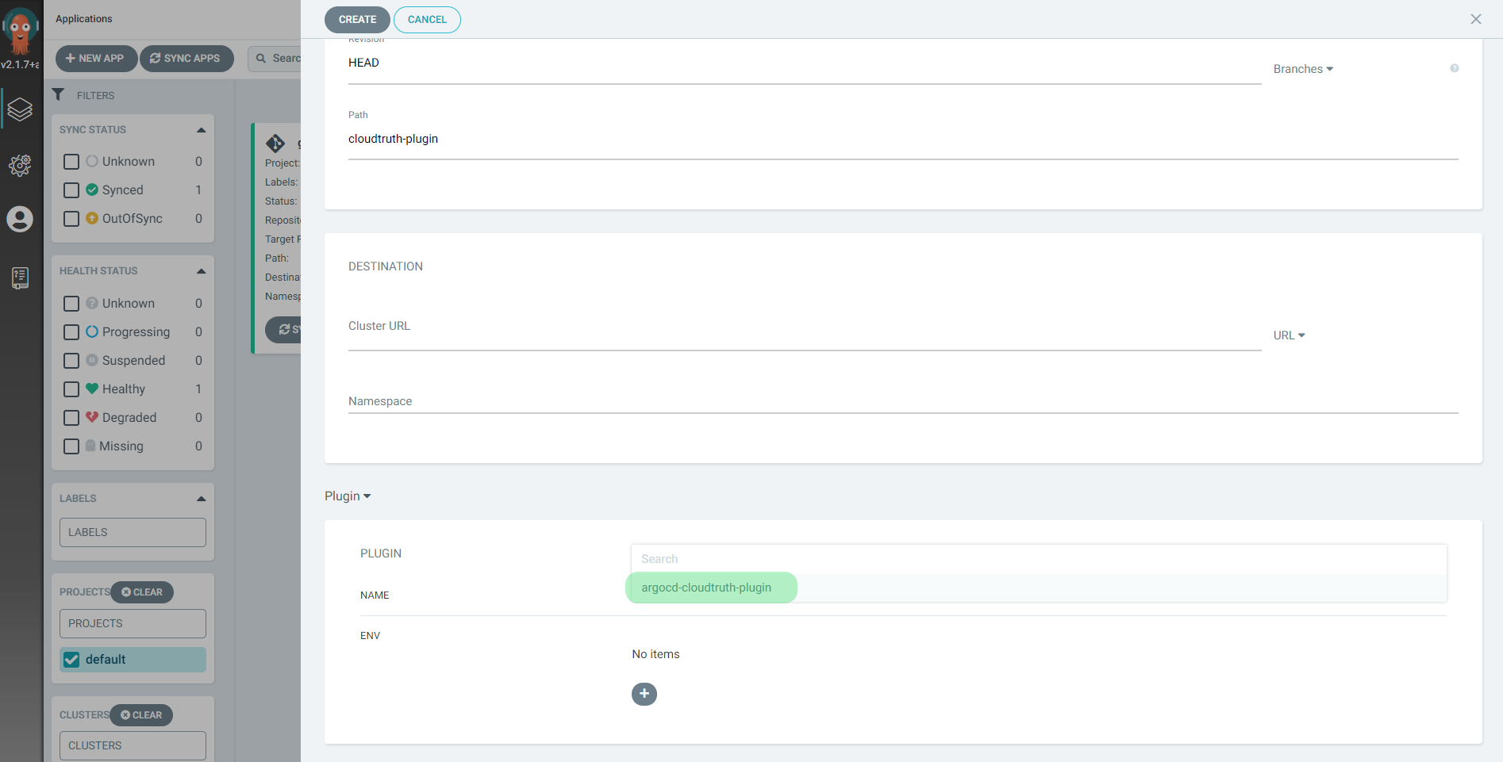Uncheck the default project checkbox
Screen dimensions: 1503x762
coord(71,660)
